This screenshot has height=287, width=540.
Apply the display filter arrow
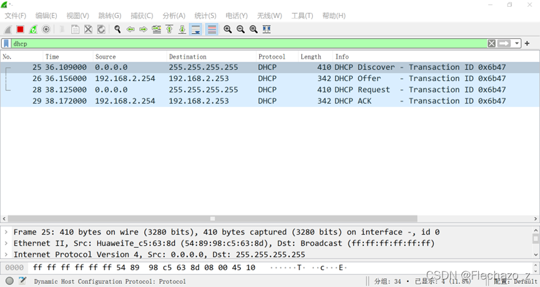[504, 44]
